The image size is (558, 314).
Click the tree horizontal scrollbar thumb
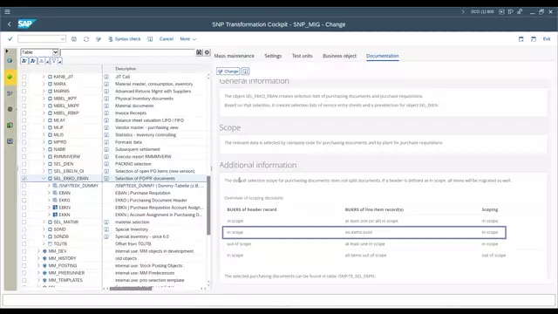coord(131,289)
